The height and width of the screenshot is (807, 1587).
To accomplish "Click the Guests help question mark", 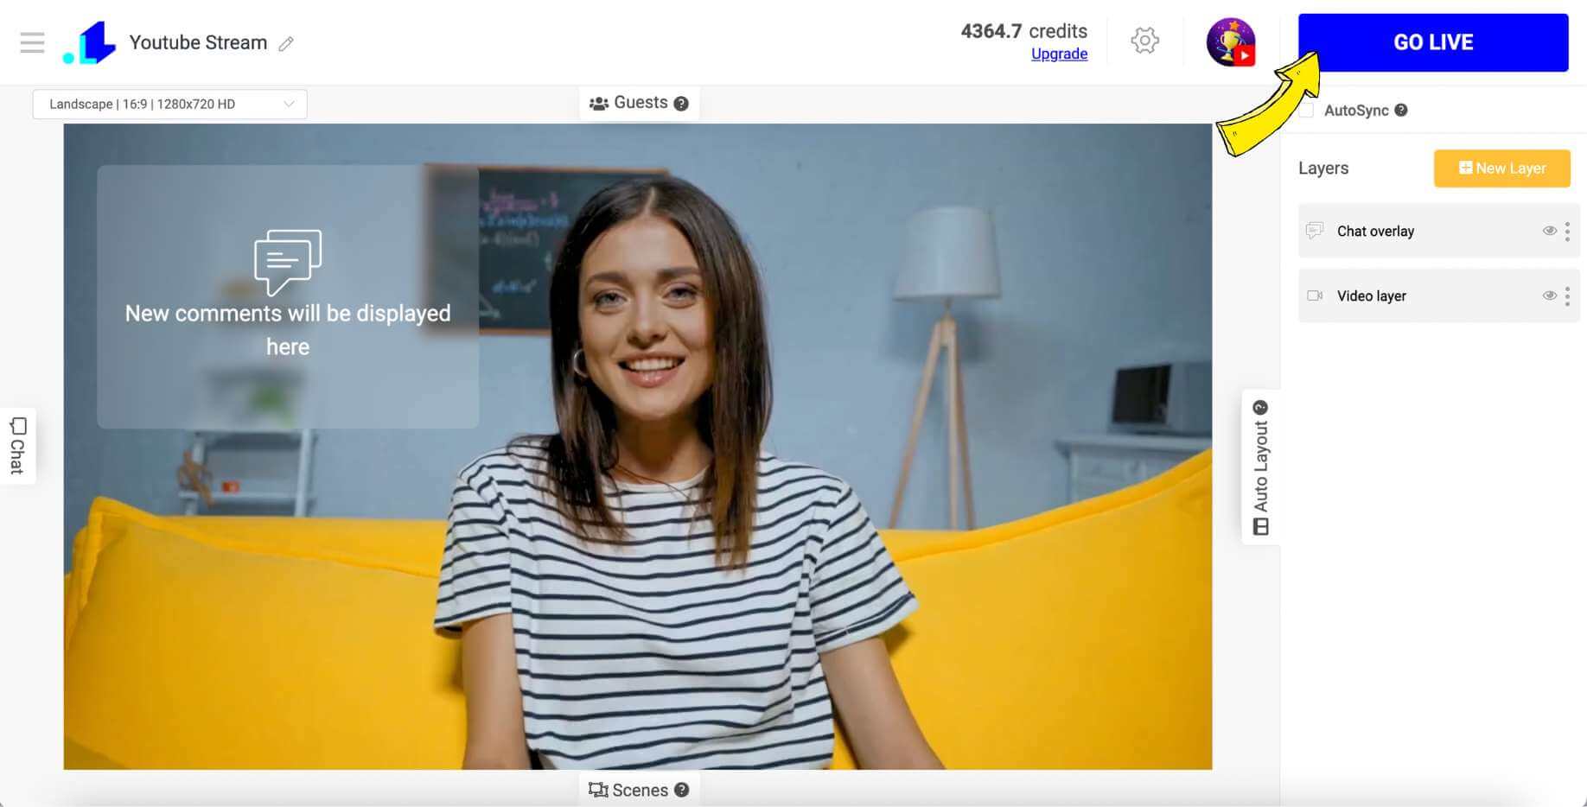I will point(681,104).
